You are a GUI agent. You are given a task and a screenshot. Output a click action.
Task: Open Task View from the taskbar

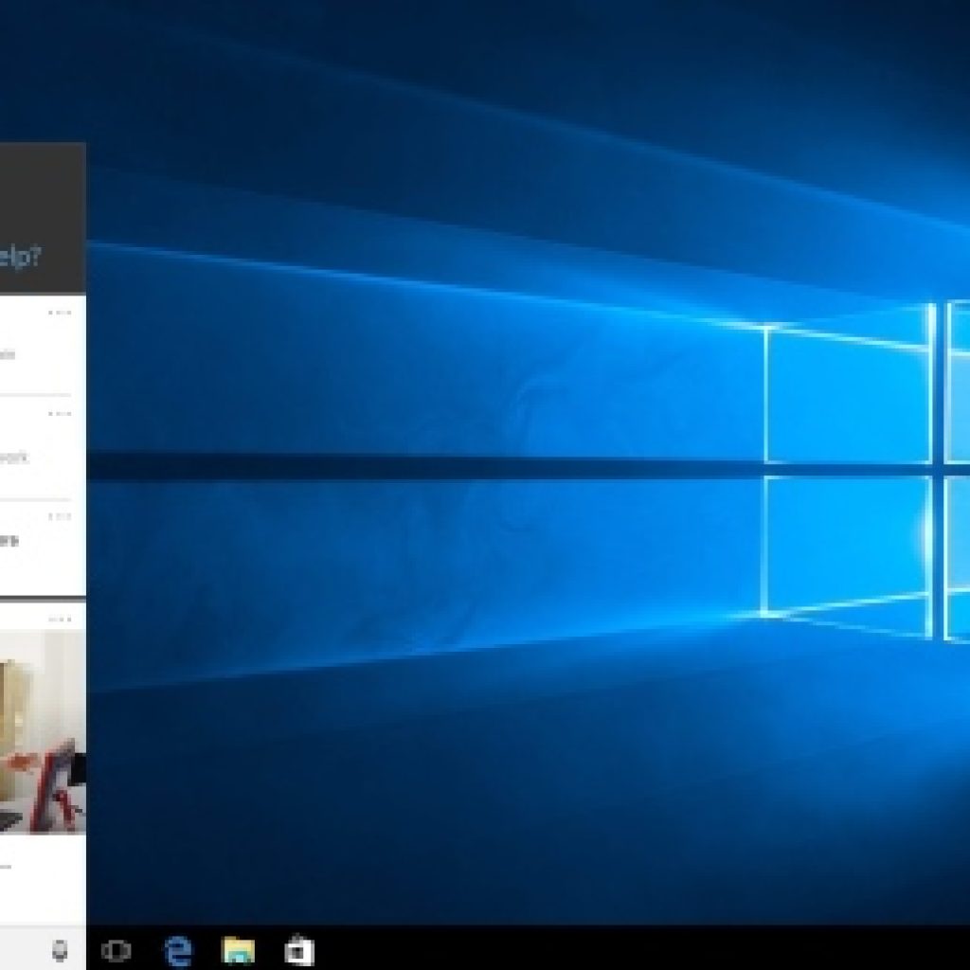pyautogui.click(x=116, y=950)
